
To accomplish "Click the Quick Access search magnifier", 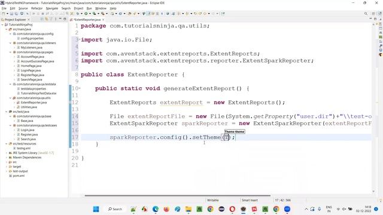I will click(x=366, y=14).
